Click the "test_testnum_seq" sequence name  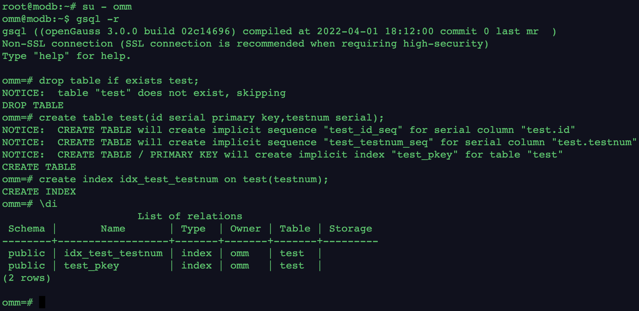coord(378,142)
